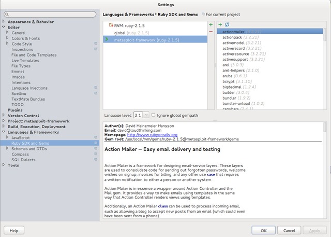Select the bcrypt gem

coord(270,81)
